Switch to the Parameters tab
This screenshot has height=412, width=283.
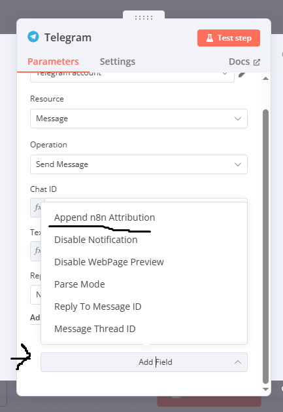coord(53,62)
